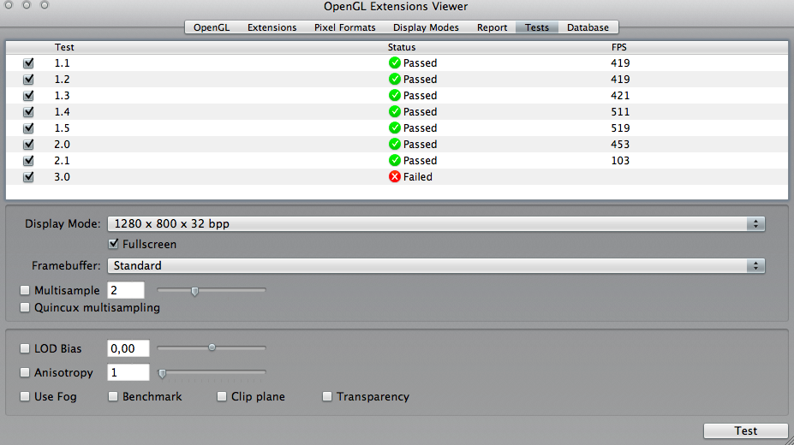Image resolution: width=794 pixels, height=445 pixels.
Task: Click the green Passed icon for test 1.4
Action: click(395, 111)
